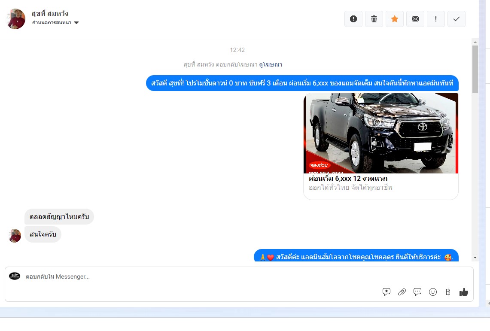Select the admin greeting reply bubble
Screen dimensions: 490x331
click(356, 255)
